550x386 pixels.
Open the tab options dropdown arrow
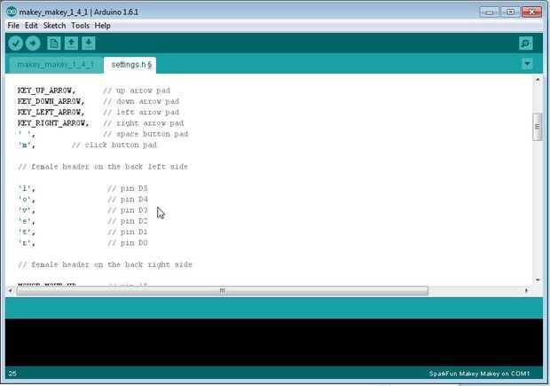527,64
